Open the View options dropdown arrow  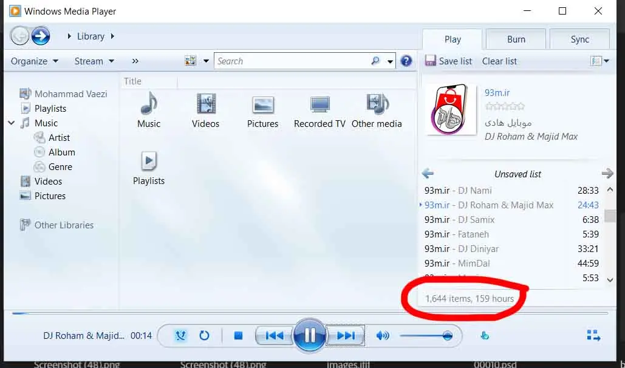206,61
